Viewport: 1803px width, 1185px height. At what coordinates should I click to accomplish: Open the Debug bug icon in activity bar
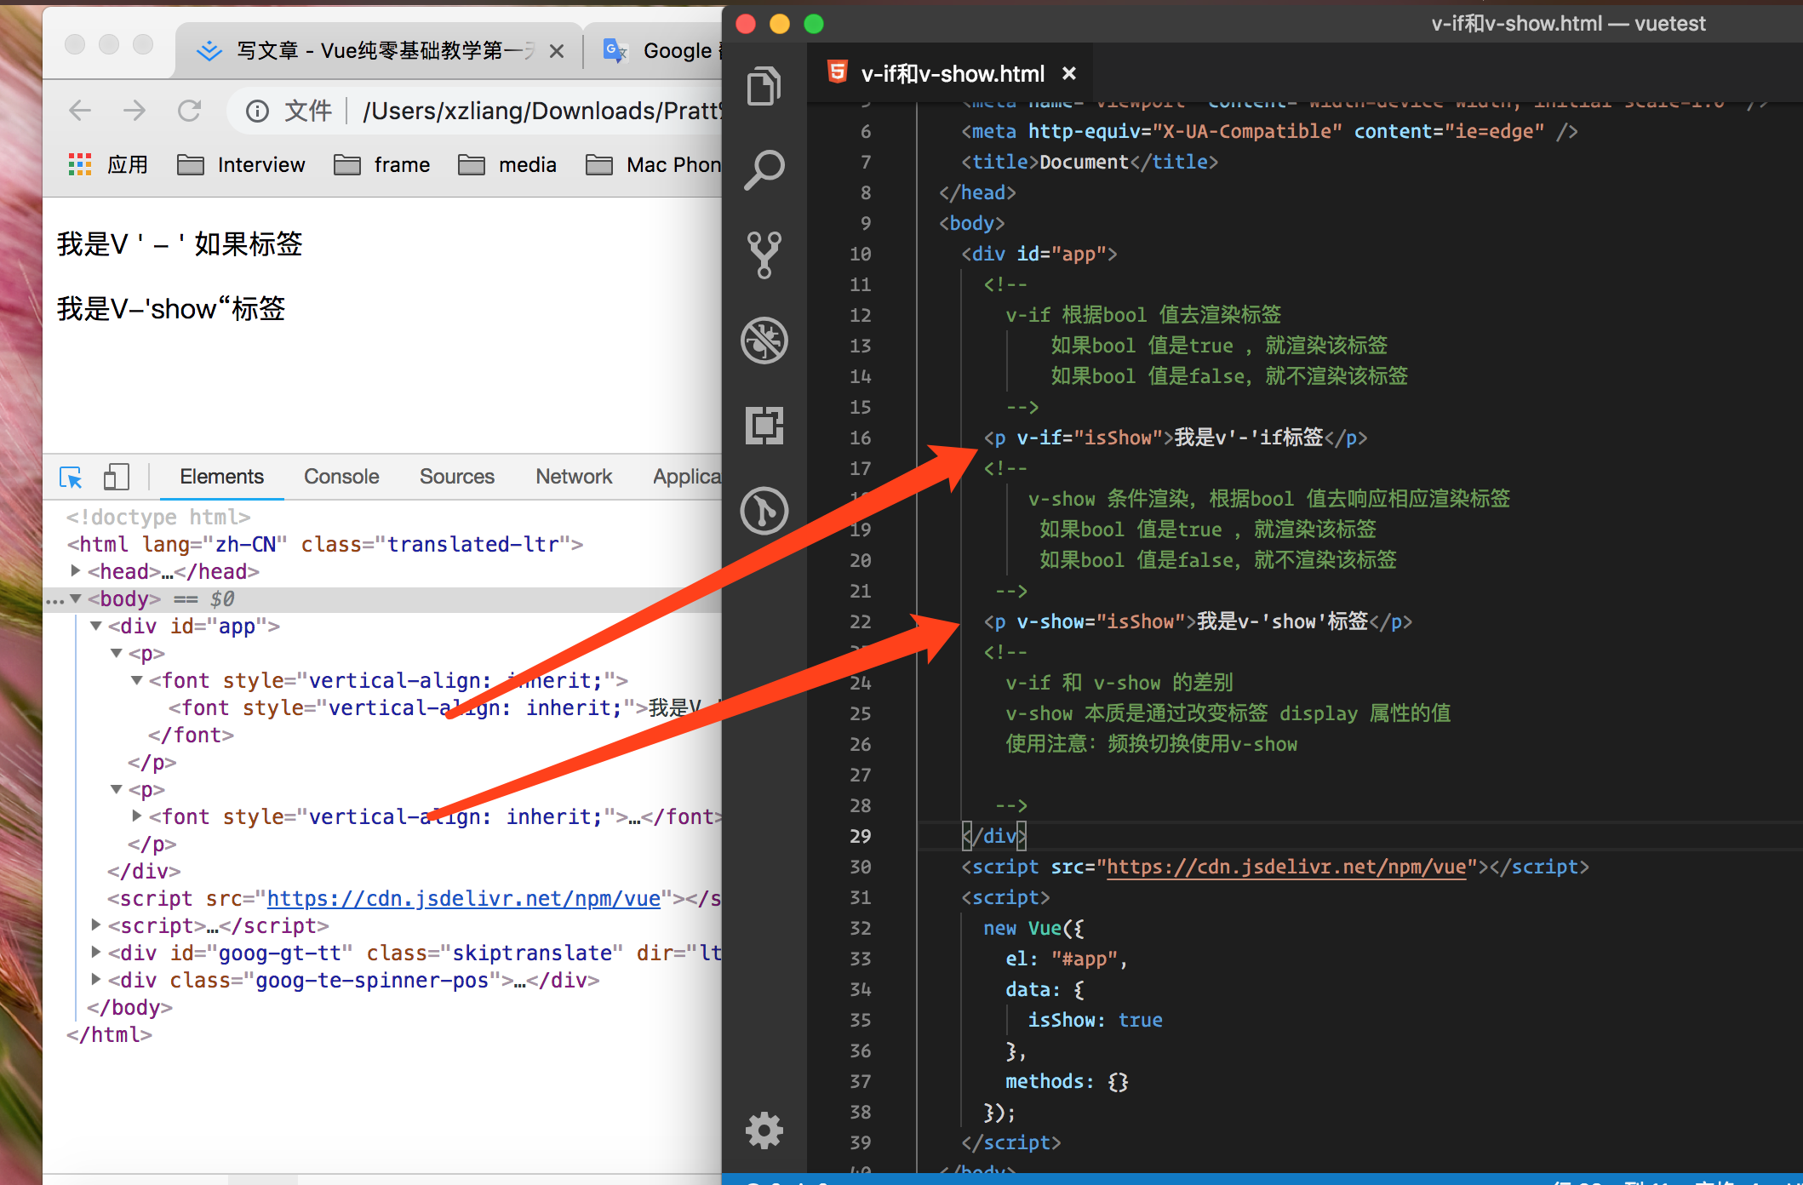(x=764, y=340)
